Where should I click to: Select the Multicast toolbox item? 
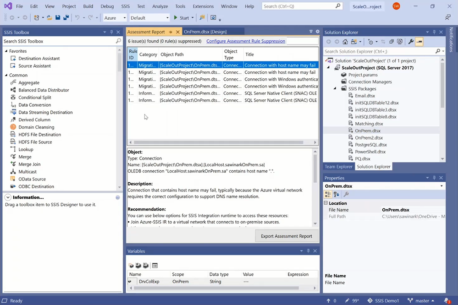(x=28, y=172)
